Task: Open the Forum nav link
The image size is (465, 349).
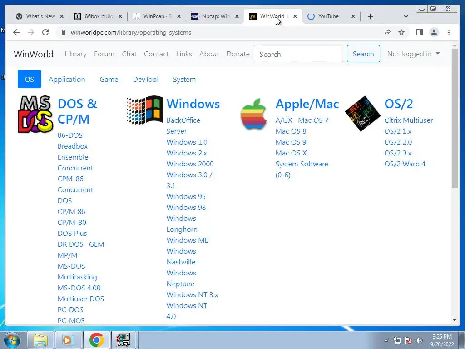Action: pos(104,54)
